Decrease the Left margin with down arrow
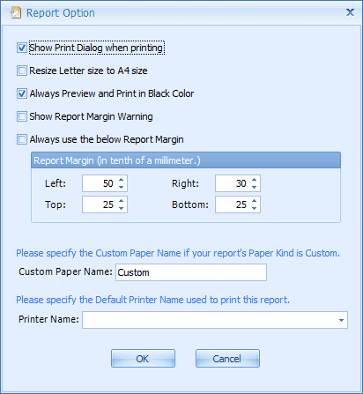The height and width of the screenshot is (394, 363). [x=122, y=187]
